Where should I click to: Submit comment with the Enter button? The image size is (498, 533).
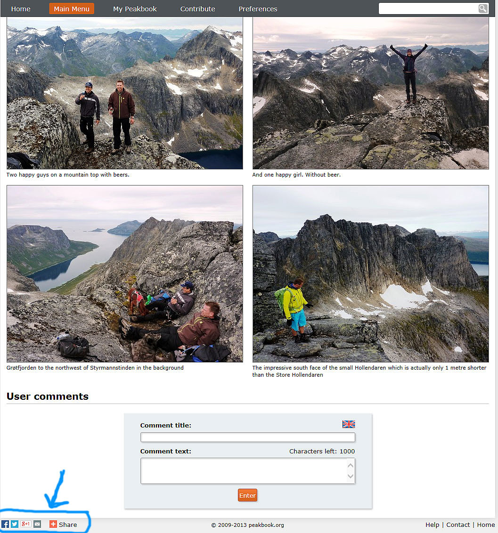pyautogui.click(x=247, y=495)
